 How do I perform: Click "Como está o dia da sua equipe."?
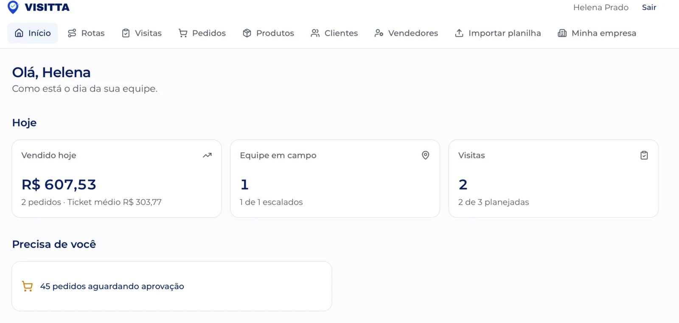pyautogui.click(x=85, y=89)
